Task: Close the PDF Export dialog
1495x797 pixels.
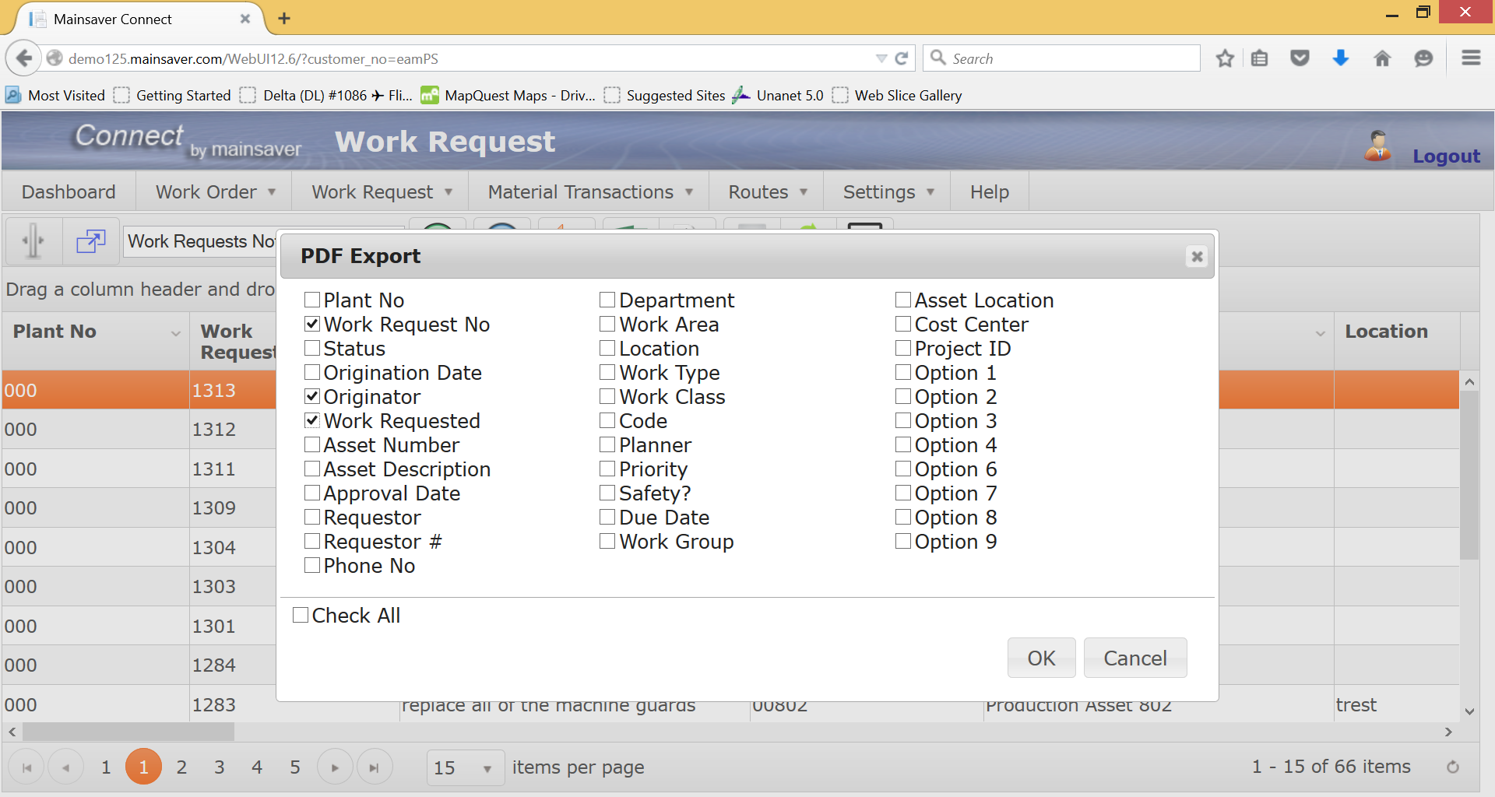Action: [x=1197, y=256]
